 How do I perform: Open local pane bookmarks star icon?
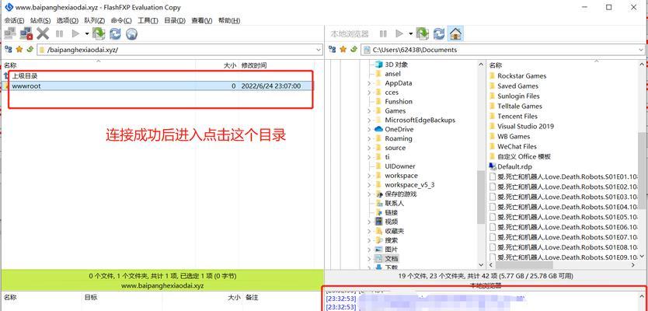pos(343,50)
